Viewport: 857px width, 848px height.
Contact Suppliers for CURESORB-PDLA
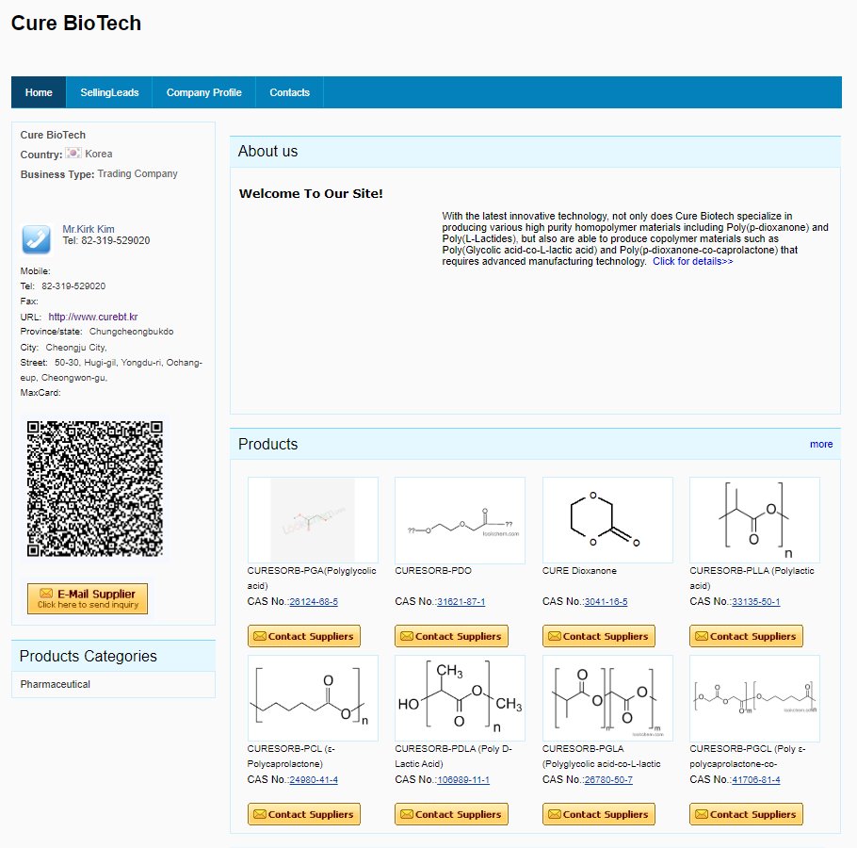(x=451, y=814)
